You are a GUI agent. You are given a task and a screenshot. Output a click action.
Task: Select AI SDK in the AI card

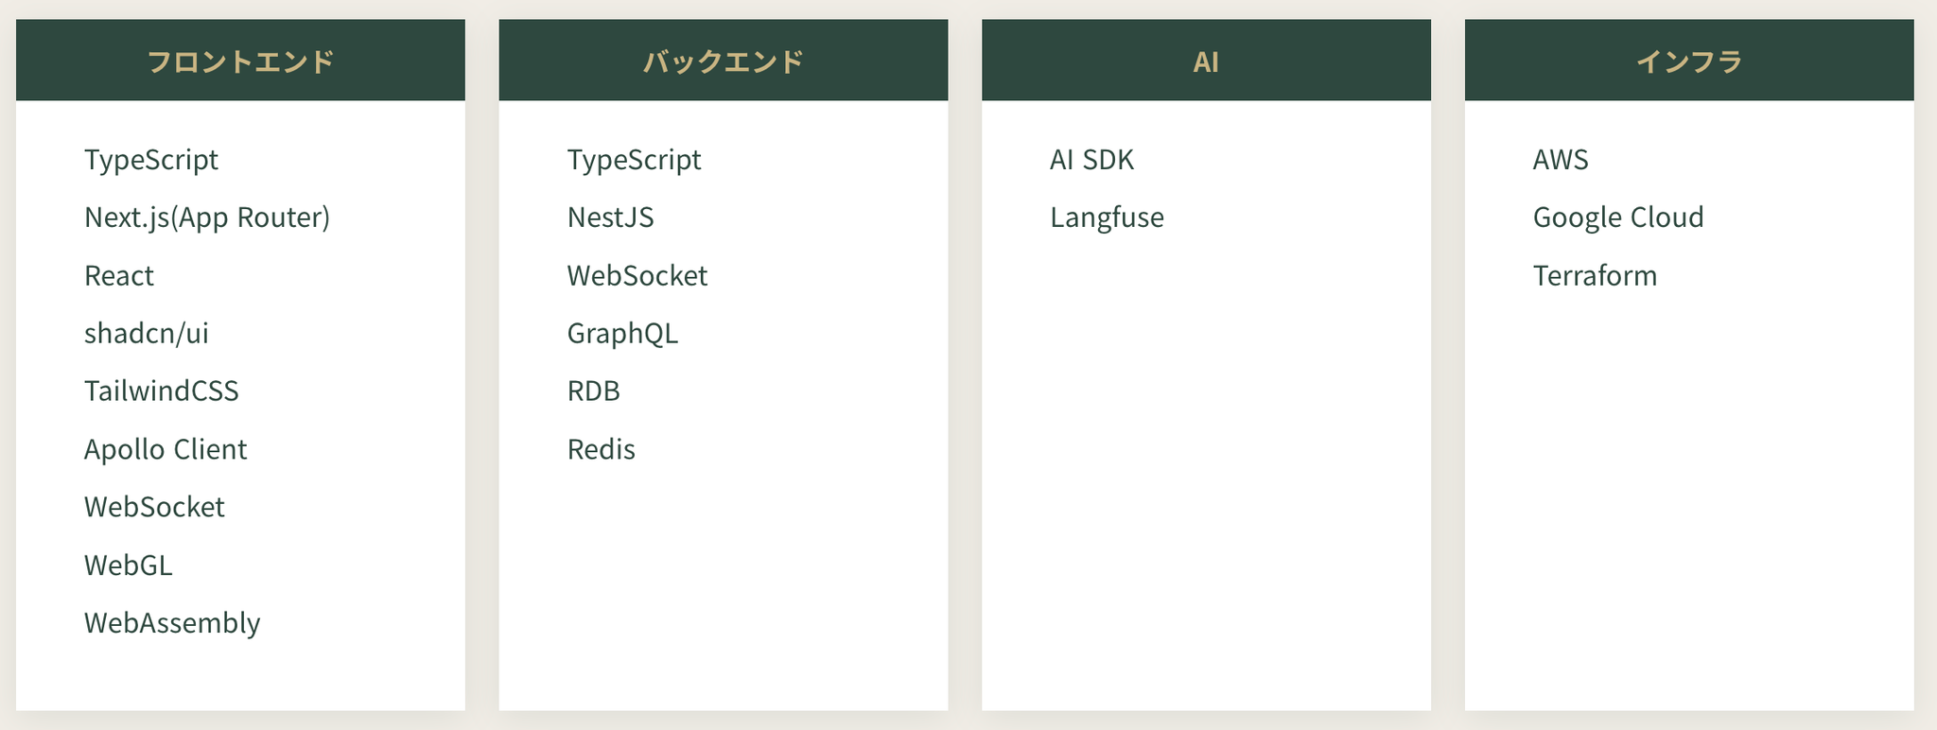pyautogui.click(x=1091, y=160)
